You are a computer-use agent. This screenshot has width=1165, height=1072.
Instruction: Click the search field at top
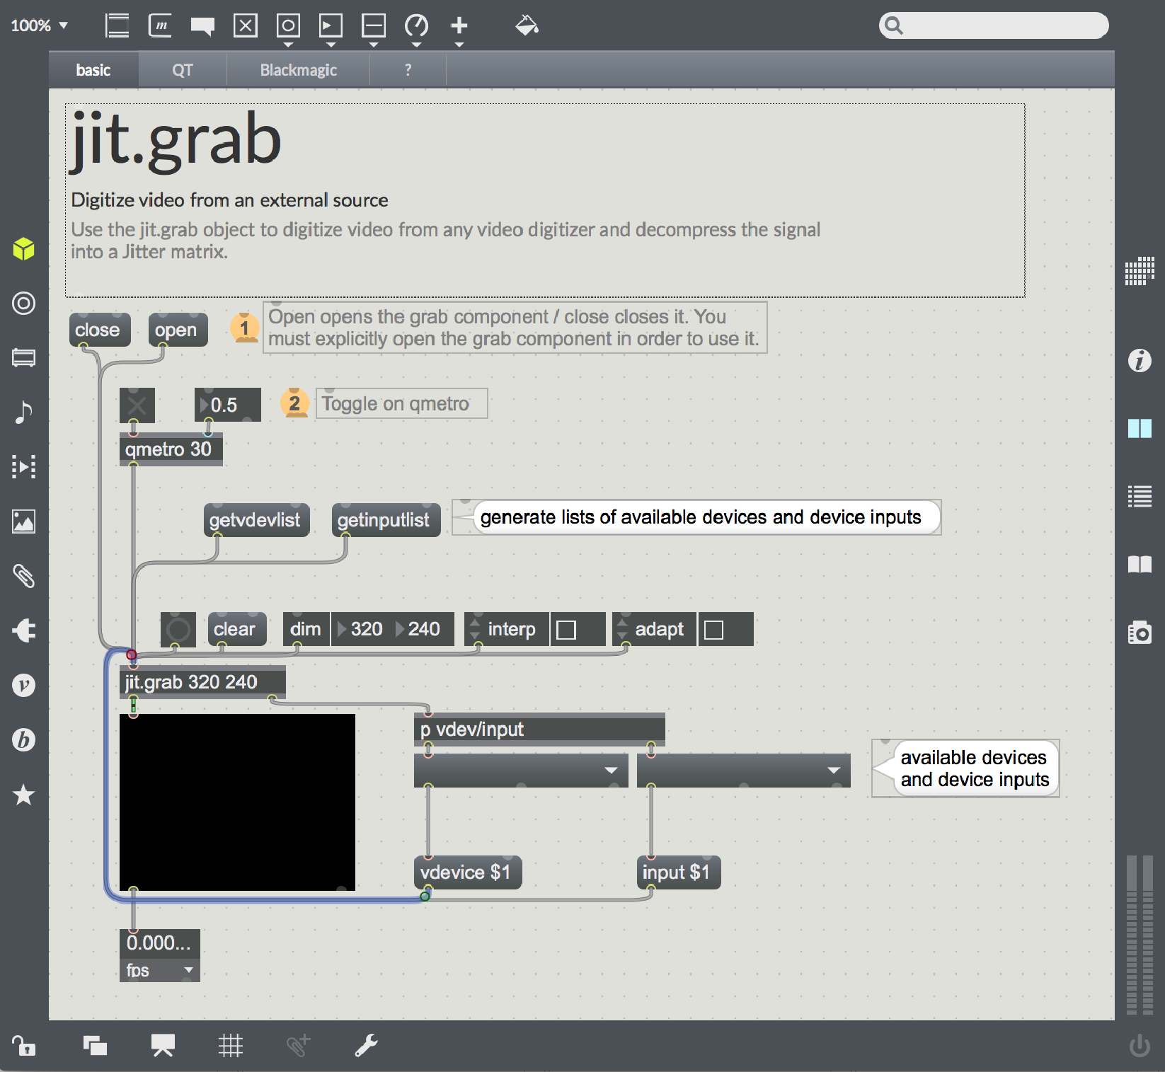click(x=994, y=25)
